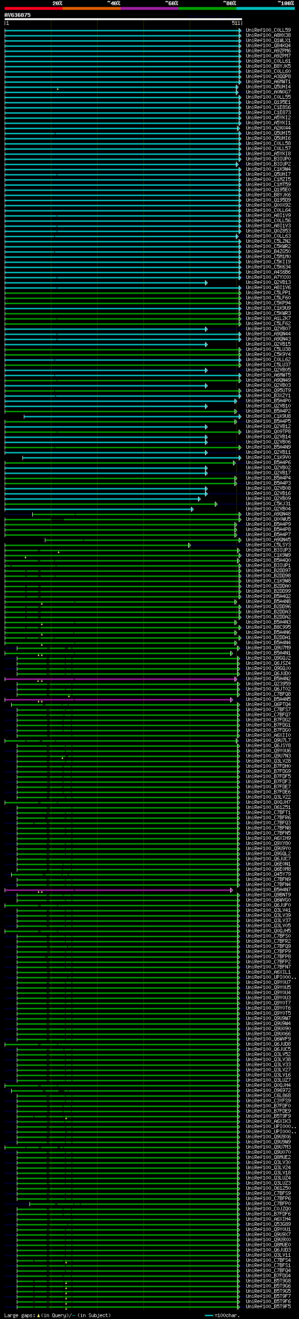The height and width of the screenshot is (1319, 299).
Task: Click the green ~80% identity legend segment
Action: point(207,8)
